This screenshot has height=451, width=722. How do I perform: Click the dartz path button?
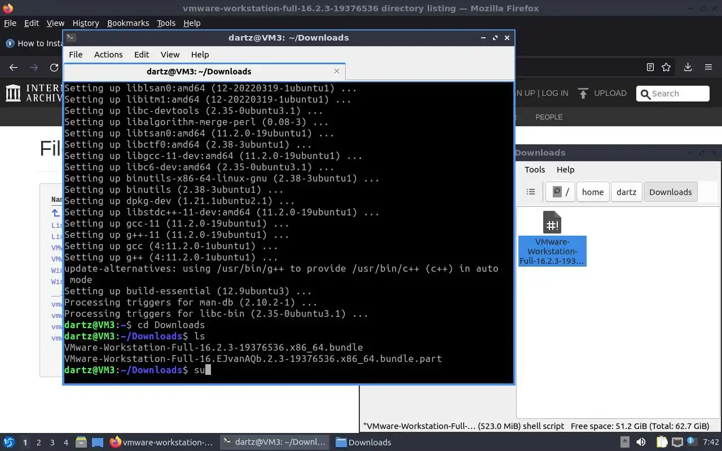coord(626,192)
